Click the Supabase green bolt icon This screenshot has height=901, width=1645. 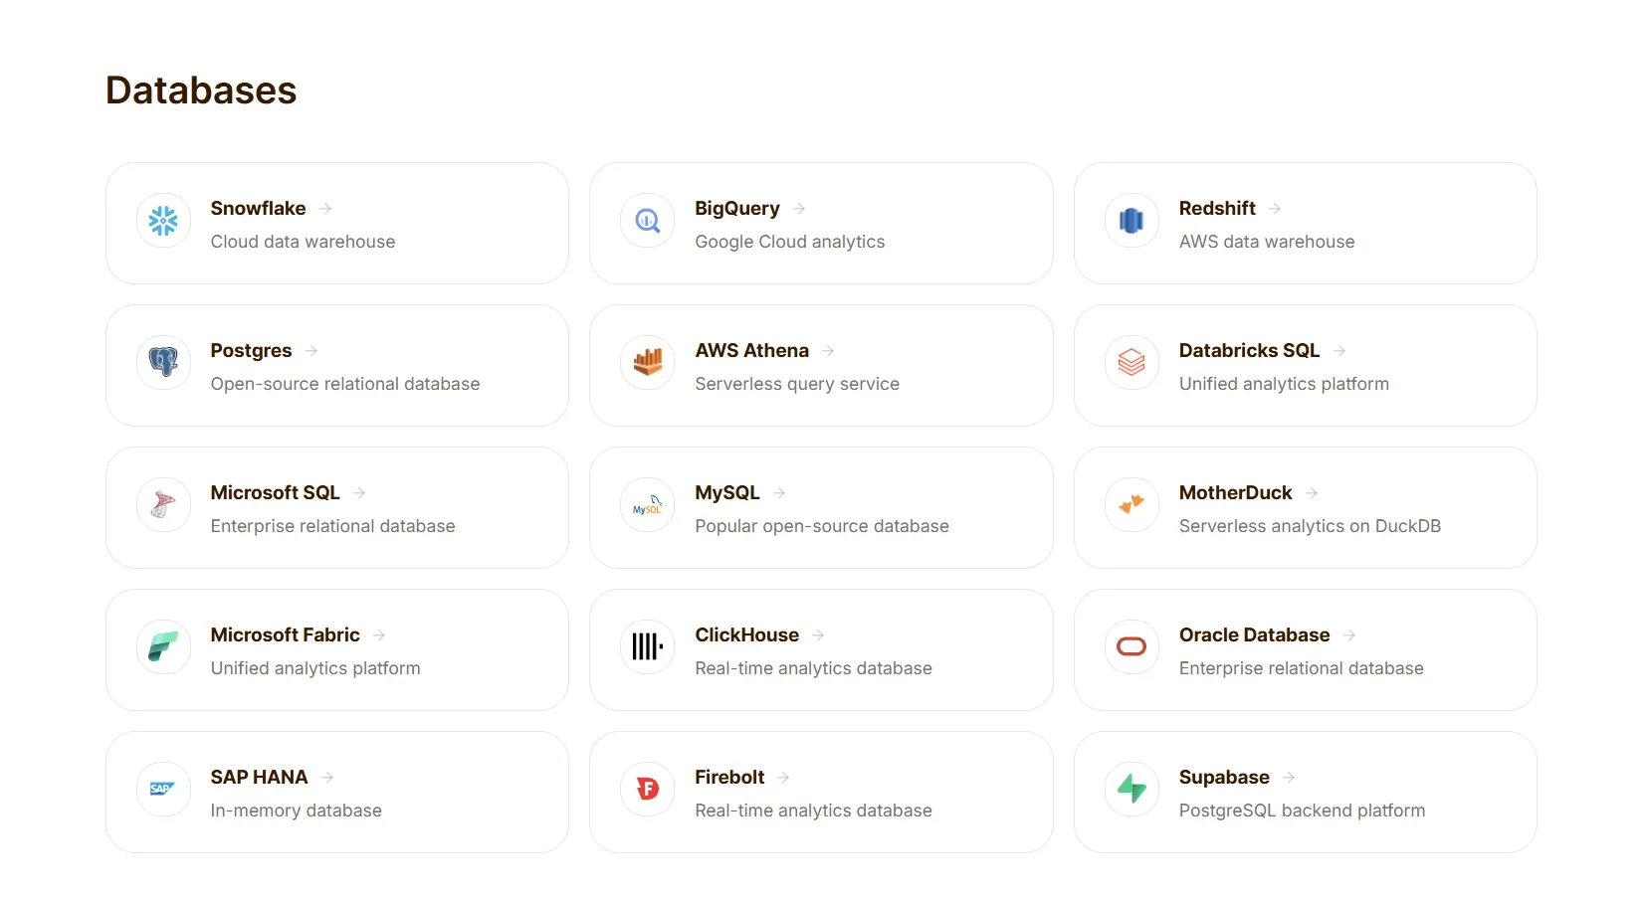tap(1131, 790)
